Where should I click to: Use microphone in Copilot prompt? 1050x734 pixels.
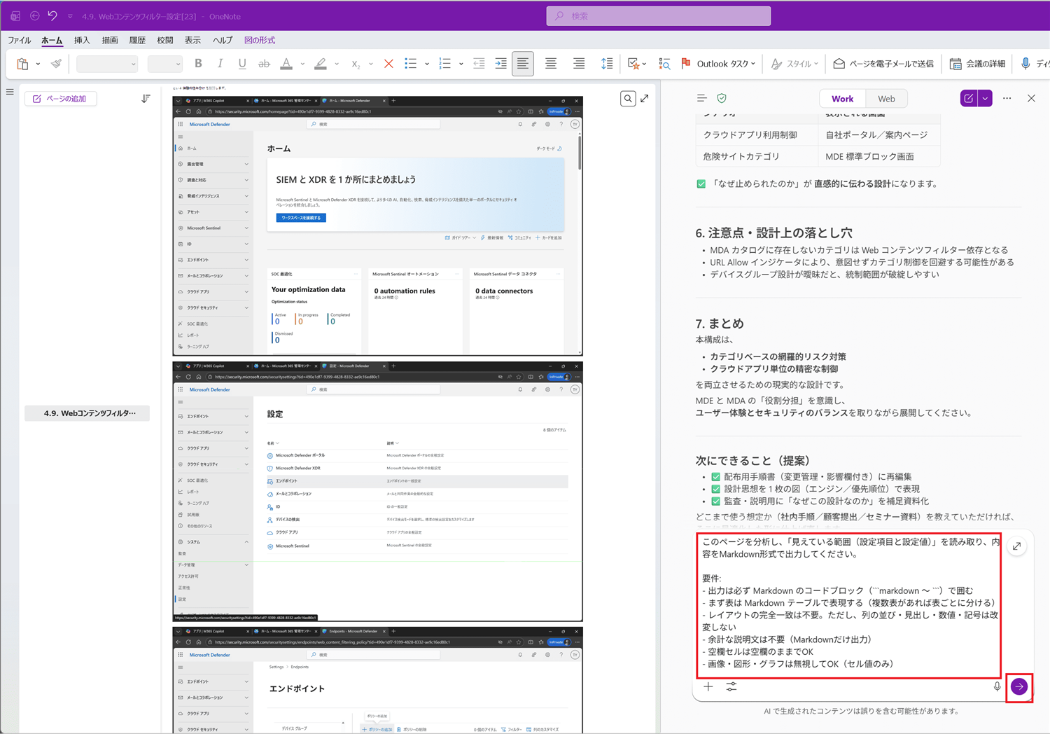pos(997,687)
